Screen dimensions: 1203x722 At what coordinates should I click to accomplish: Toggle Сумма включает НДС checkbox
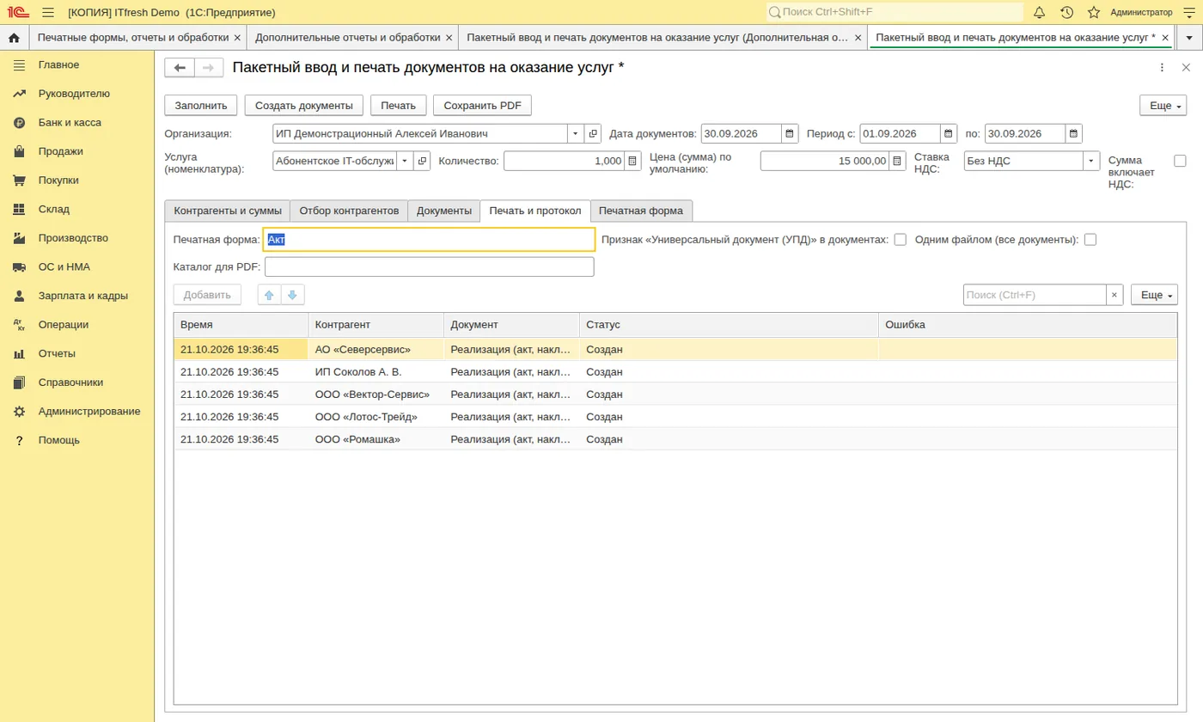tap(1180, 161)
